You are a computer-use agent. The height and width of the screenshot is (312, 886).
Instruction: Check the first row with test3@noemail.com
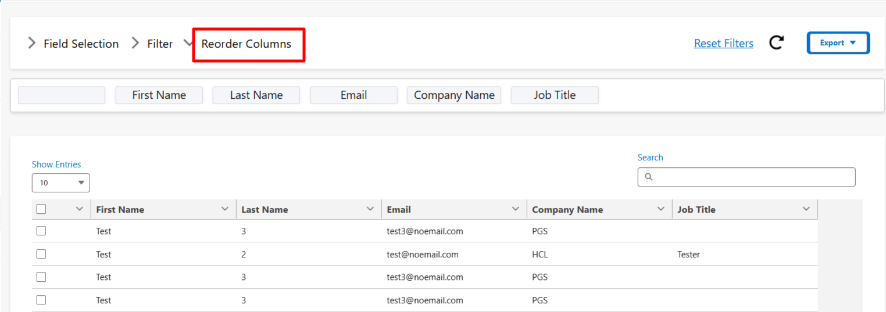click(x=41, y=231)
